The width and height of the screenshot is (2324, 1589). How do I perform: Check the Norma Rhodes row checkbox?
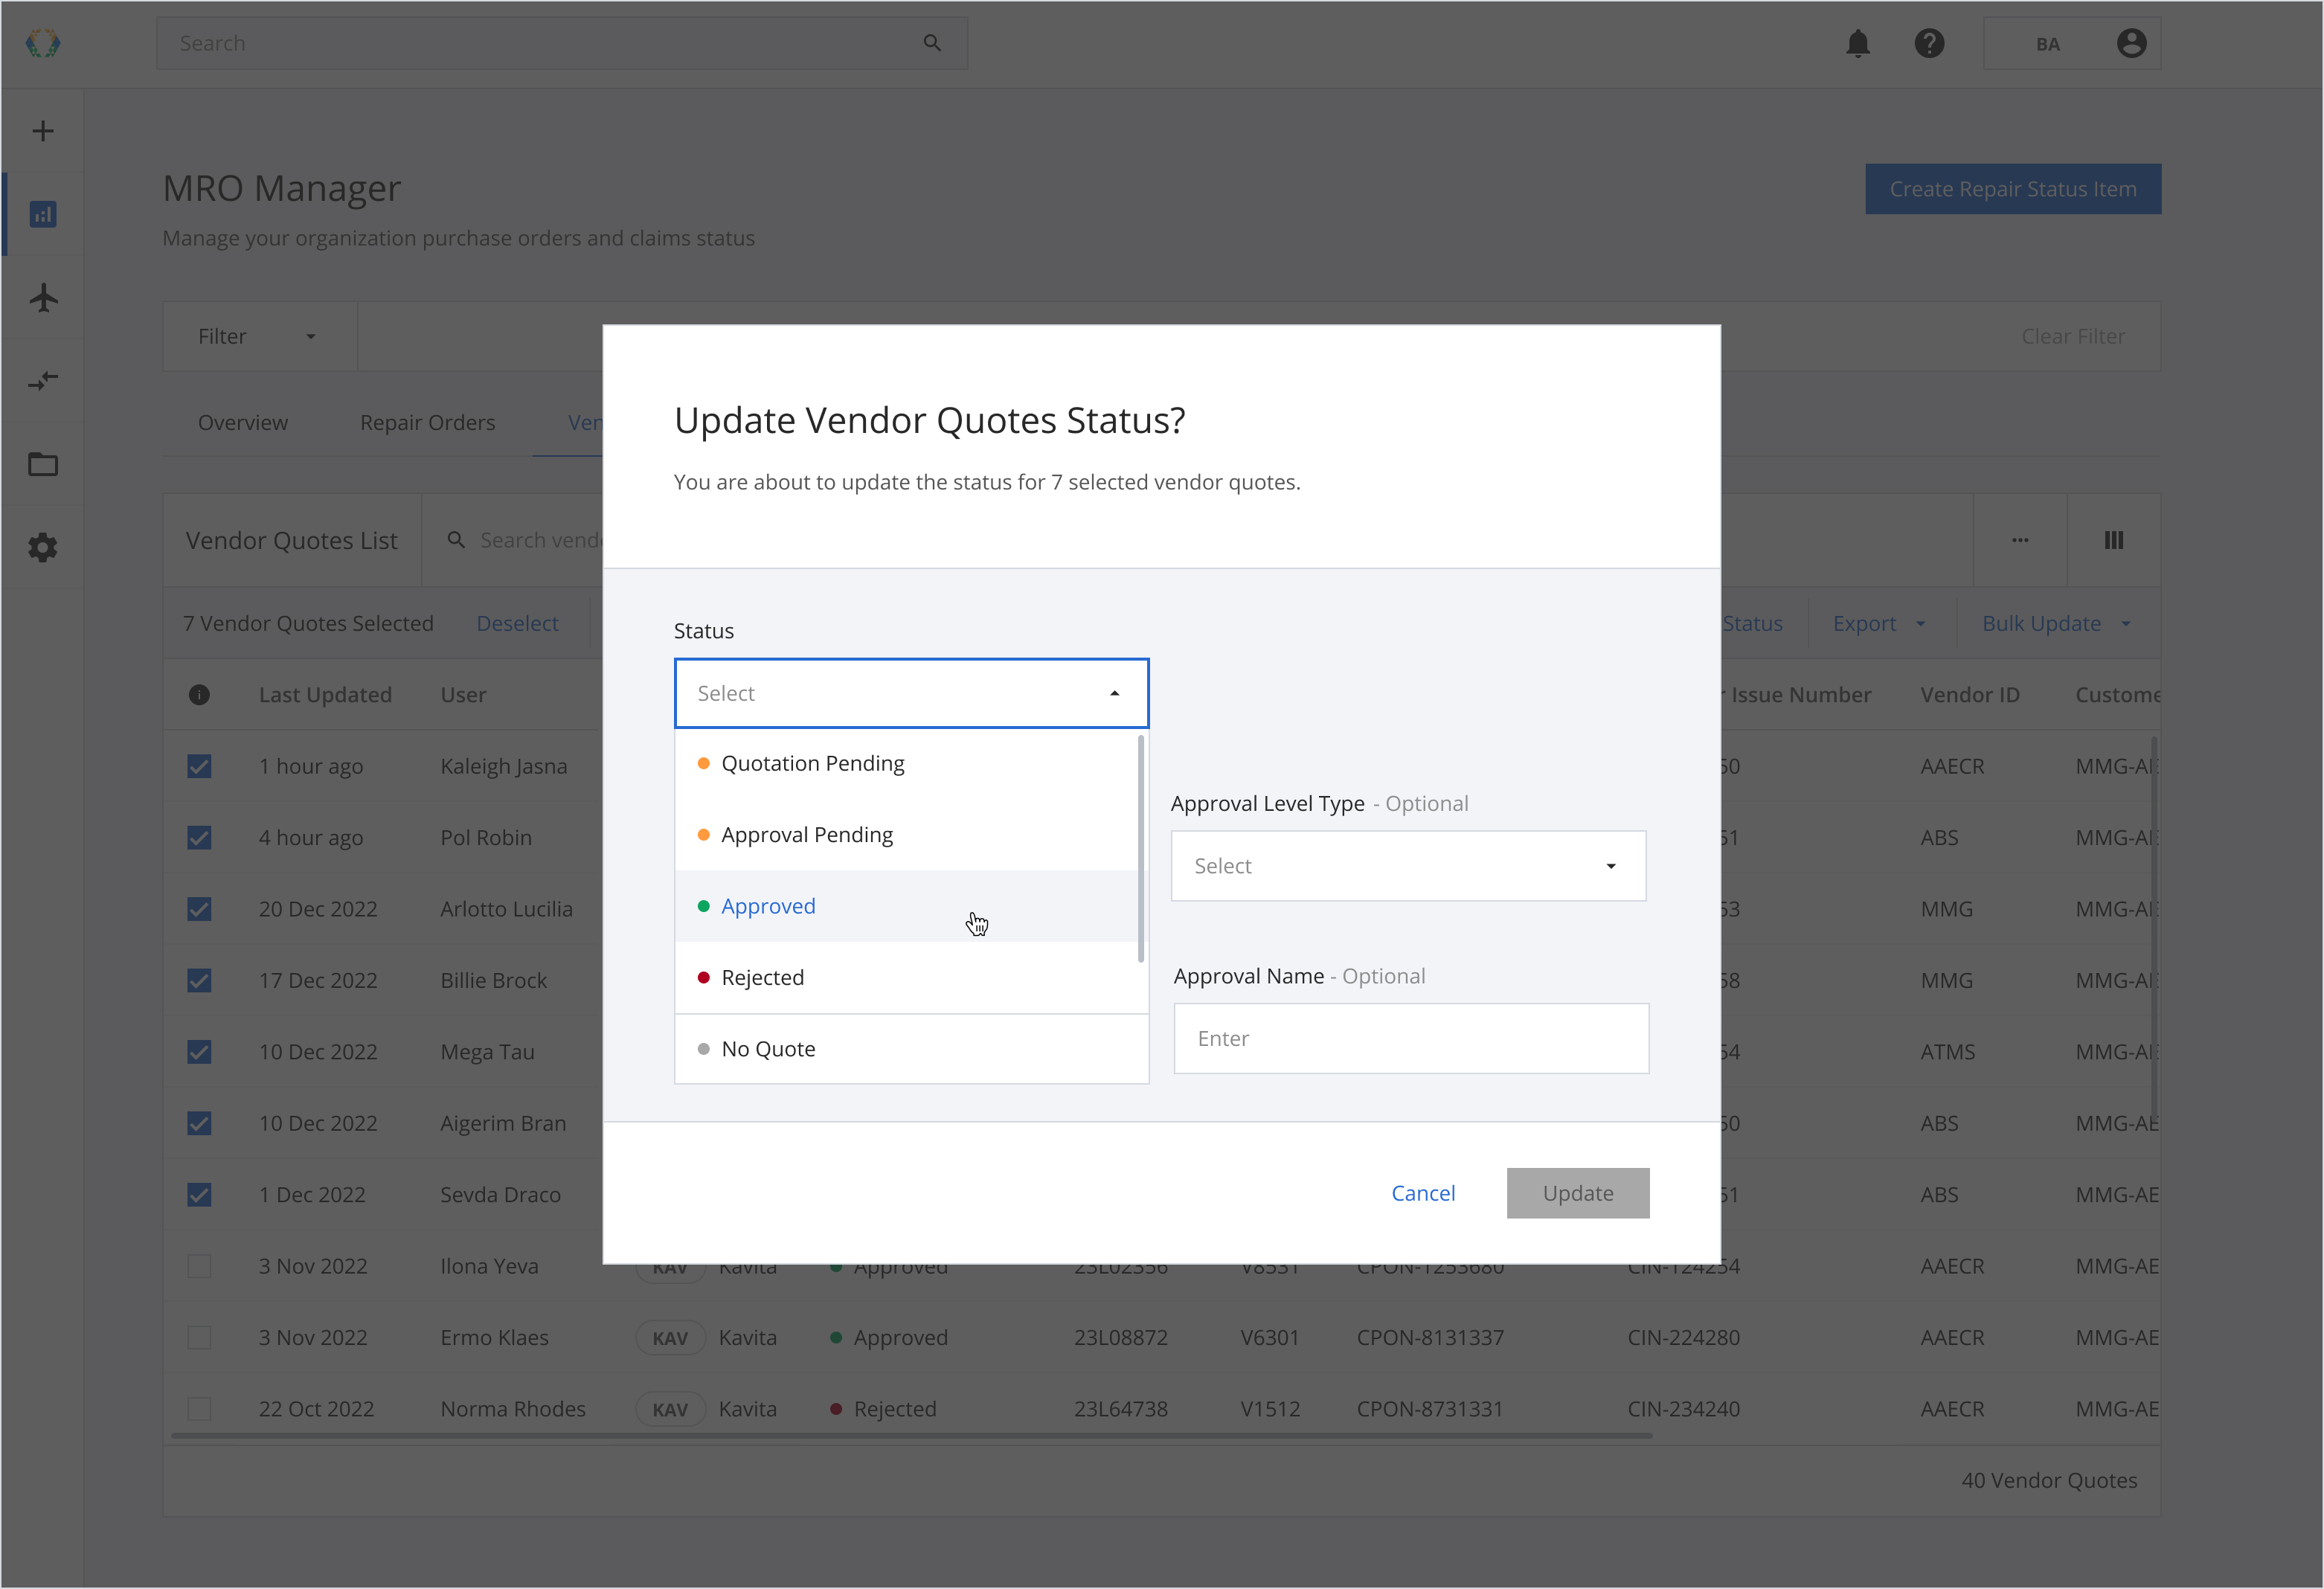199,1409
